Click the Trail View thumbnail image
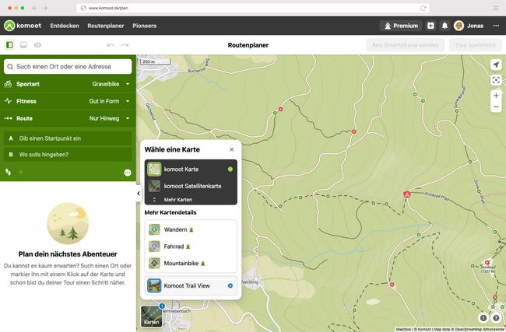The width and height of the screenshot is (506, 332). click(154, 285)
